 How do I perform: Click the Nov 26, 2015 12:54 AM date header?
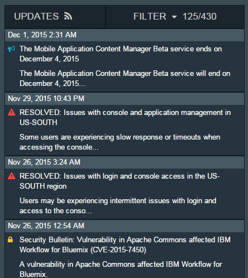click(125, 226)
